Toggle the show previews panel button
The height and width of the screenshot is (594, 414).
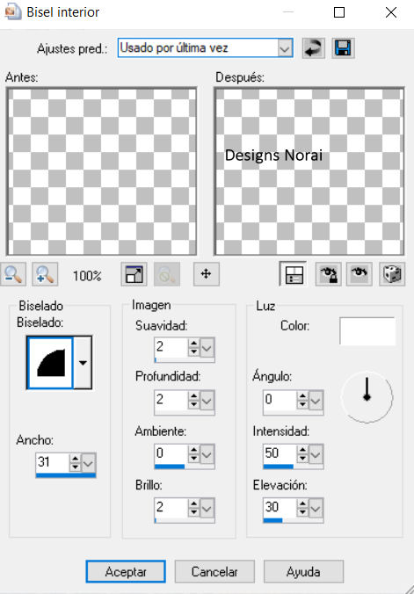293,274
